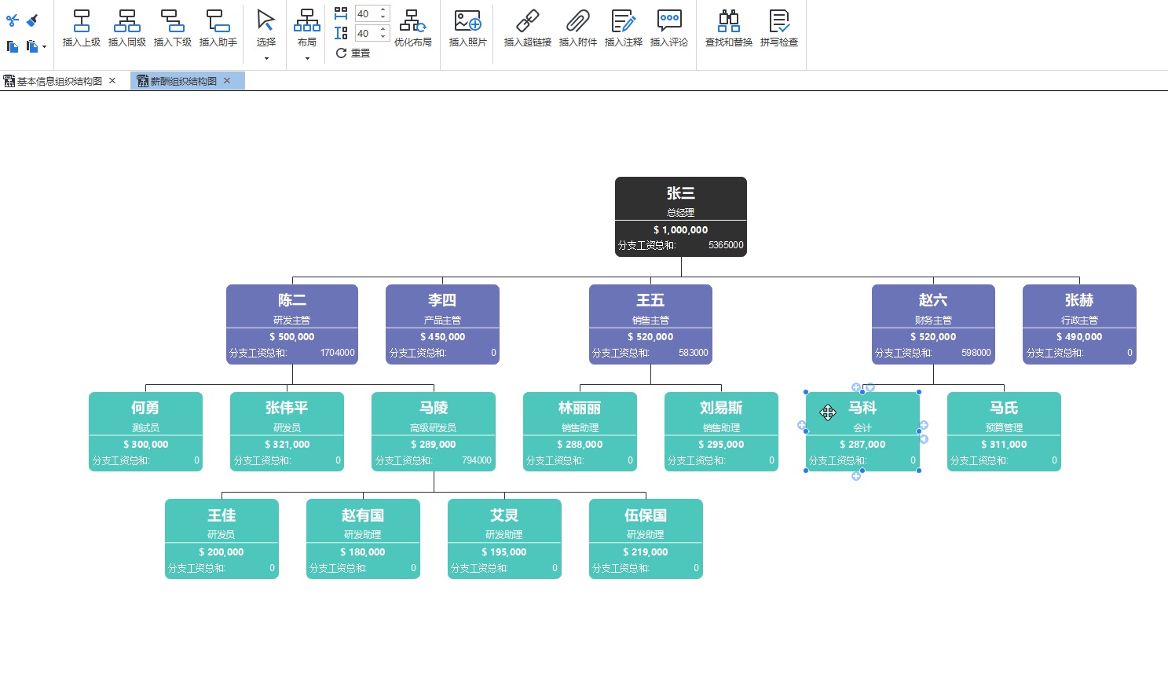Run 拼写检查 (spell check)

[x=779, y=20]
